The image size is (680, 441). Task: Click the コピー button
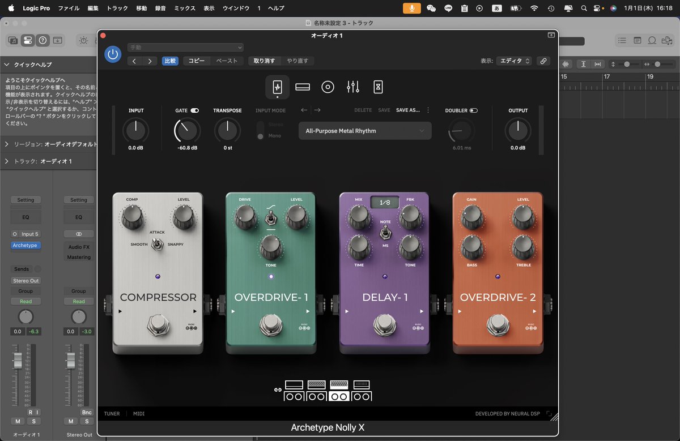197,61
